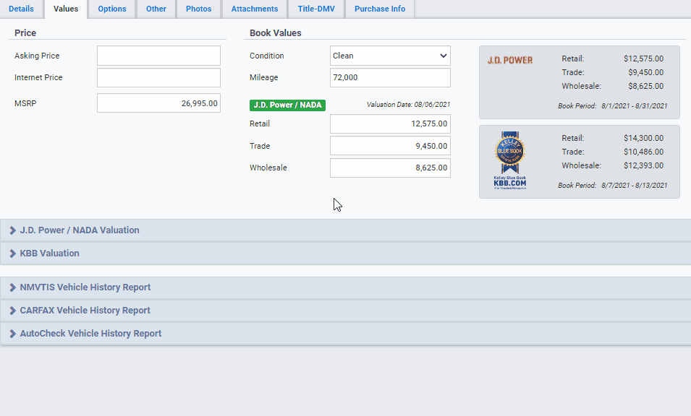Click the J.D. Power logo
The width and height of the screenshot is (691, 416).
click(x=509, y=60)
